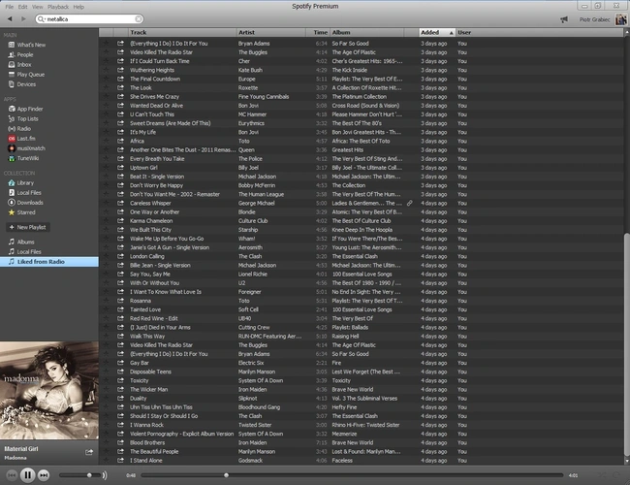Star the track Careless Whisper
Screen dimensions: 630x485
[x=106, y=203]
